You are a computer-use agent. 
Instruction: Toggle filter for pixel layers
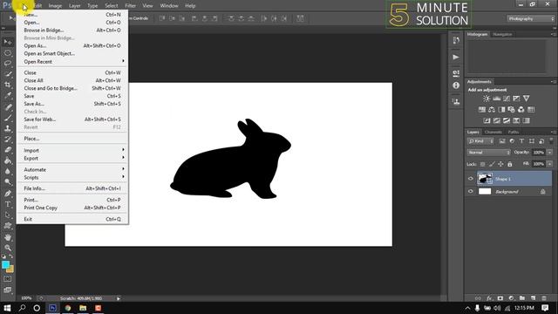[502, 141]
